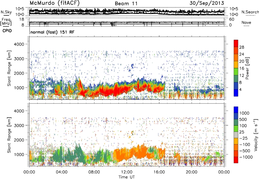Click the strong red power echo near 10:00 UT
The width and height of the screenshot is (259, 179).
click(x=110, y=92)
